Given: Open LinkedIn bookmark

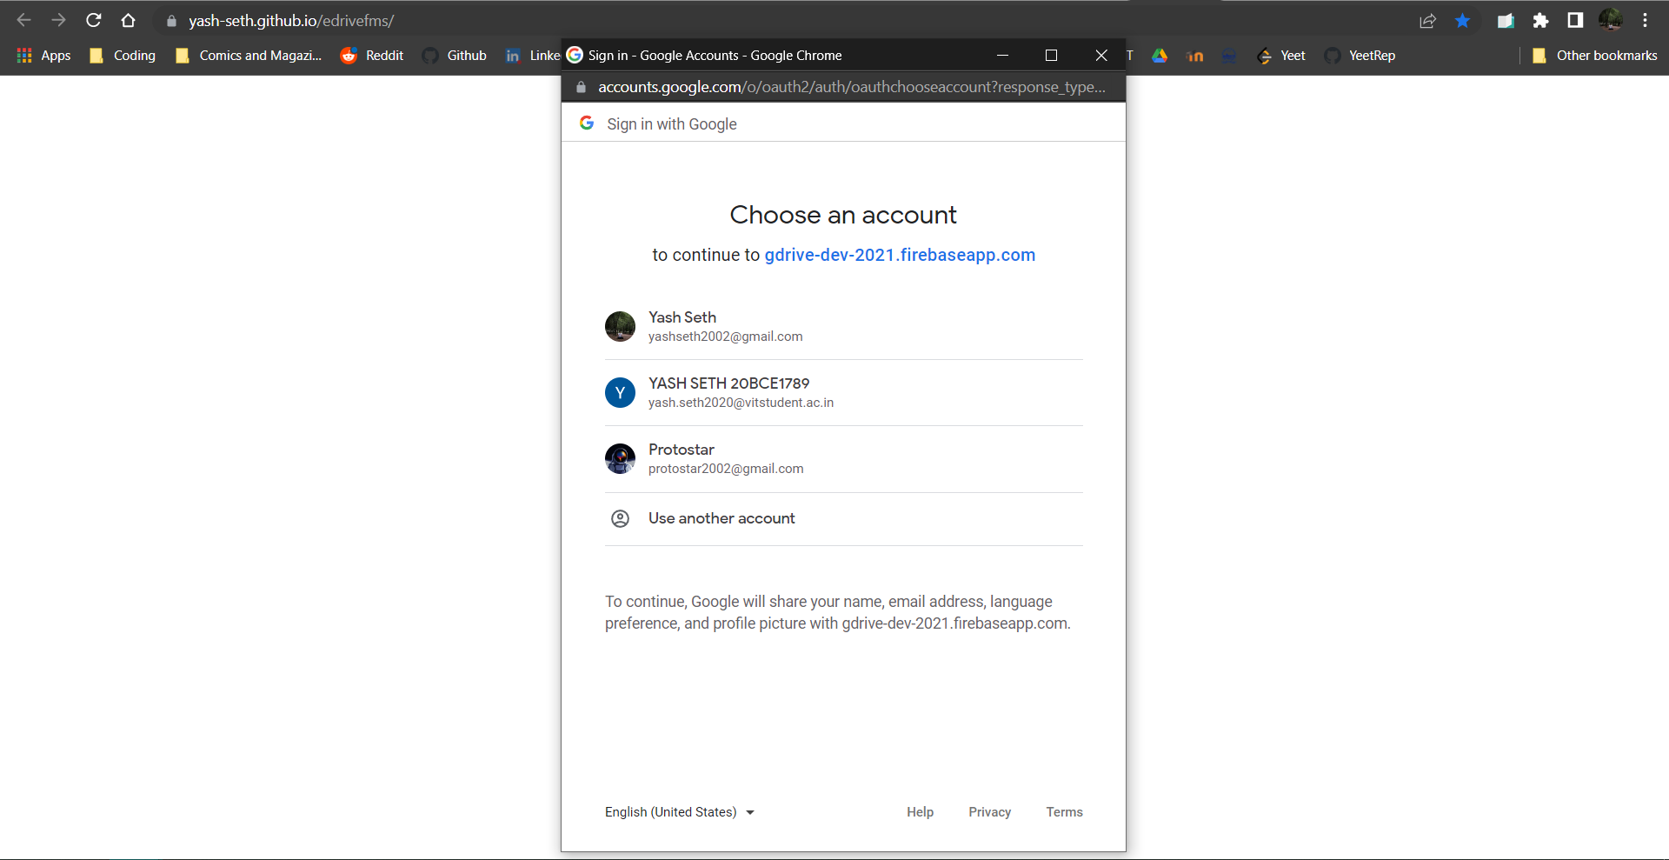Looking at the screenshot, I should click(x=532, y=56).
